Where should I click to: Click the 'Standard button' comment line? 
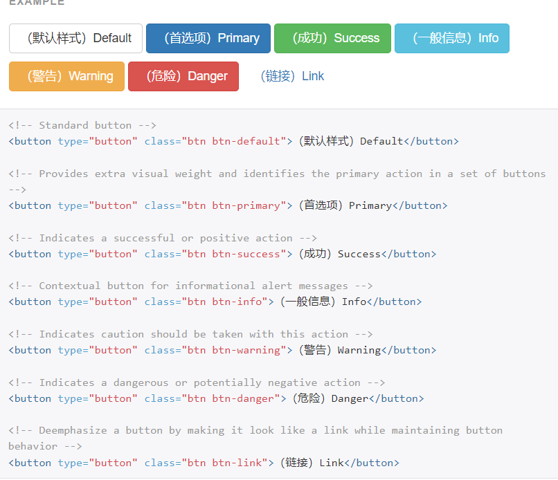82,125
